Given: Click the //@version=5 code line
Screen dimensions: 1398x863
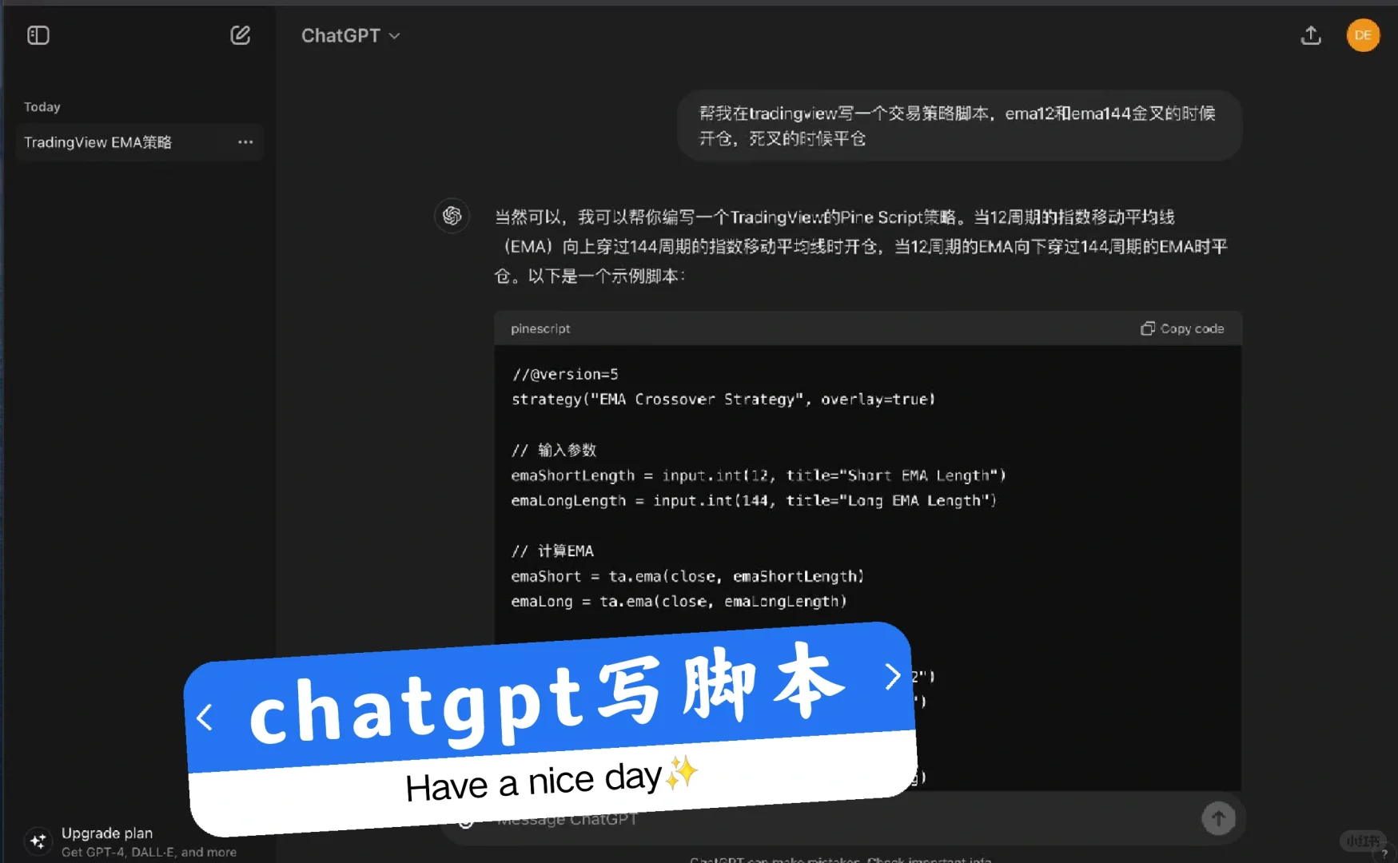Looking at the screenshot, I should [564, 374].
